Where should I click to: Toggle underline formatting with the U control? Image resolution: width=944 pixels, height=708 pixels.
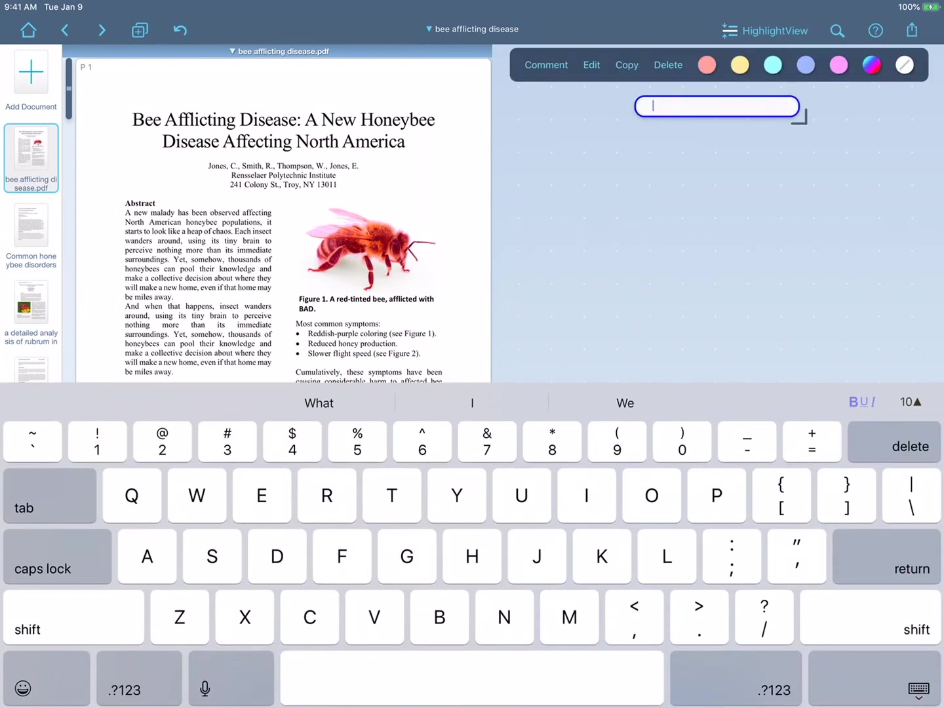(863, 402)
